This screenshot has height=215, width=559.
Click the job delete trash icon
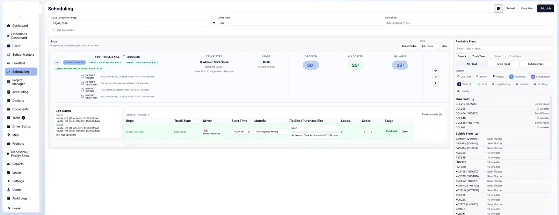pos(436,83)
